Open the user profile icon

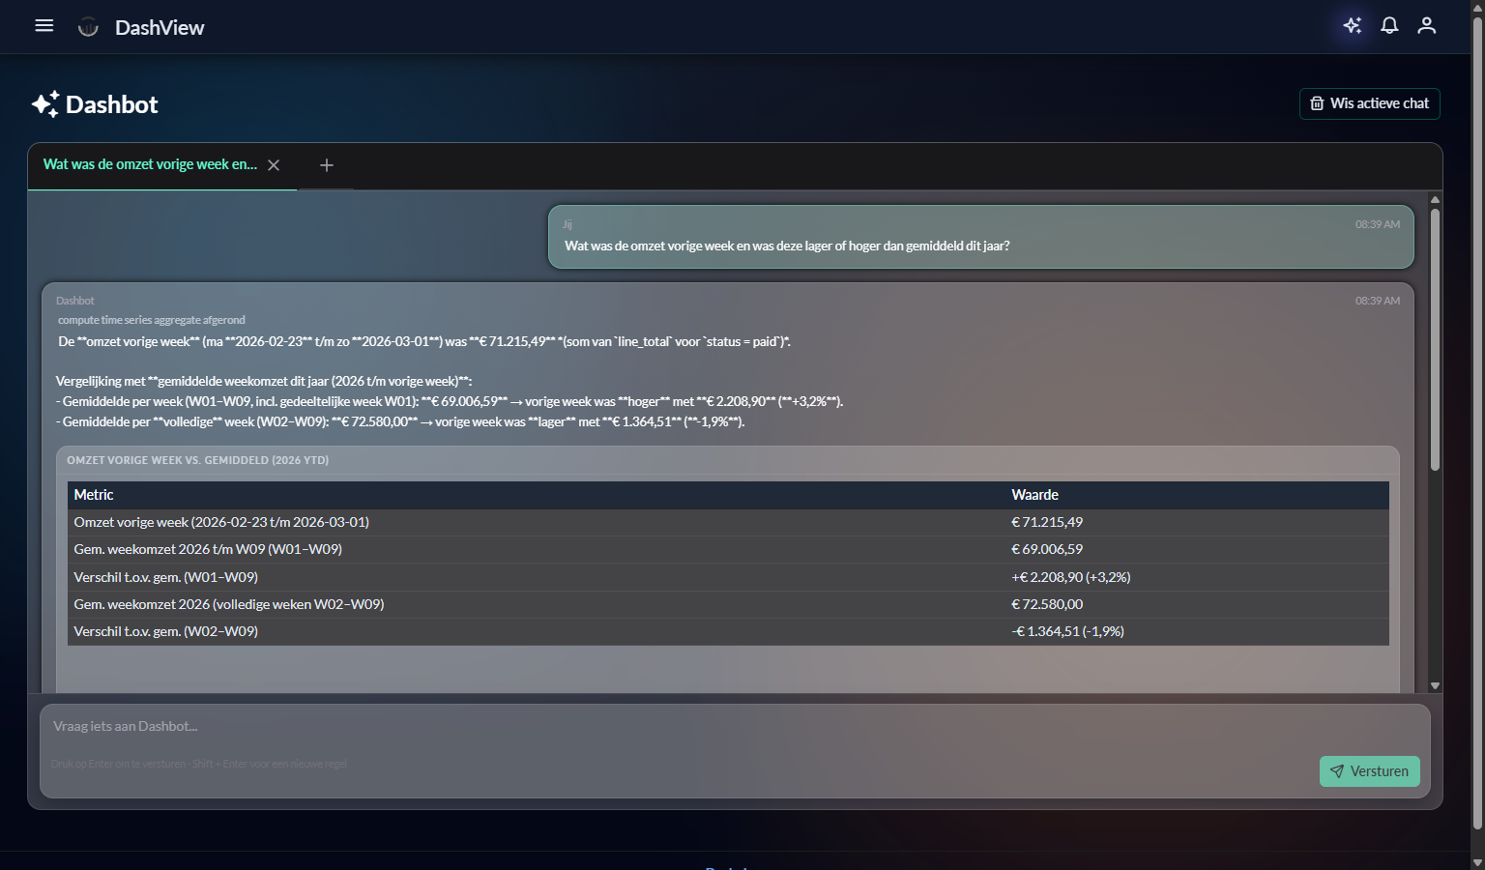tap(1426, 26)
